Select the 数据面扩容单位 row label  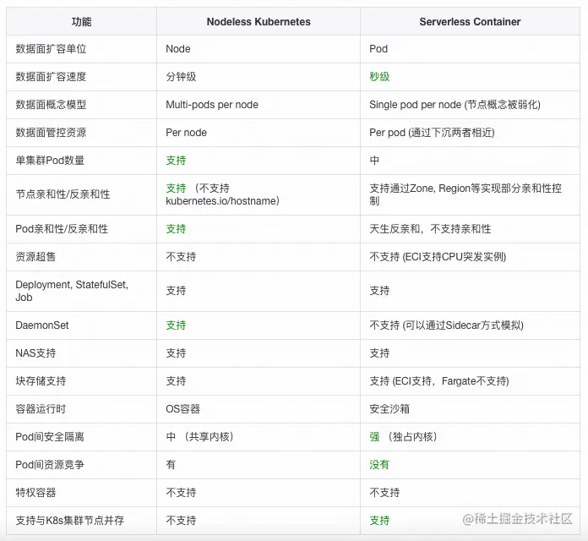51,49
